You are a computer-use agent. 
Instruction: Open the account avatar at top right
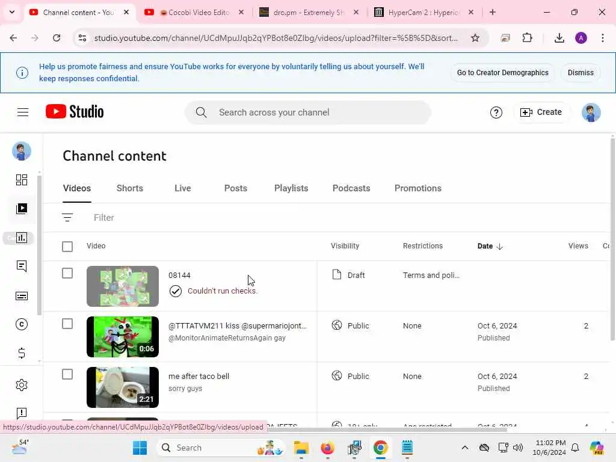point(591,112)
